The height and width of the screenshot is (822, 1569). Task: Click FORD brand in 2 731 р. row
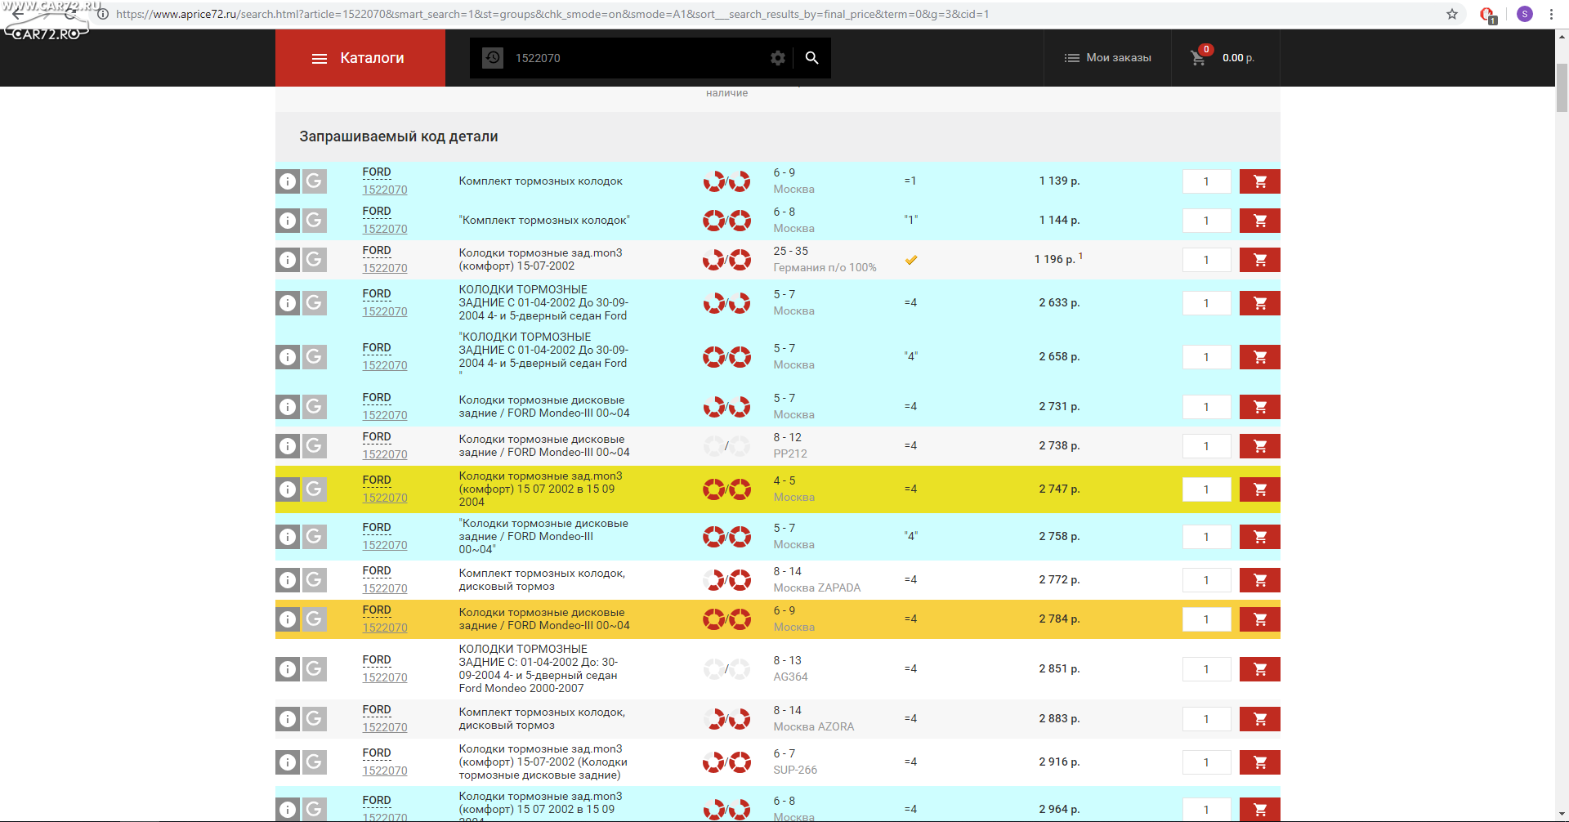(377, 398)
